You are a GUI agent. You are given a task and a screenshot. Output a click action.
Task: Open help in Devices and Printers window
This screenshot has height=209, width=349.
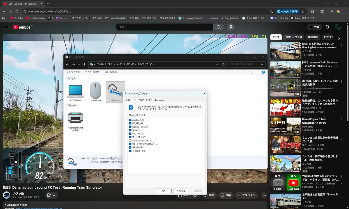pos(263,72)
